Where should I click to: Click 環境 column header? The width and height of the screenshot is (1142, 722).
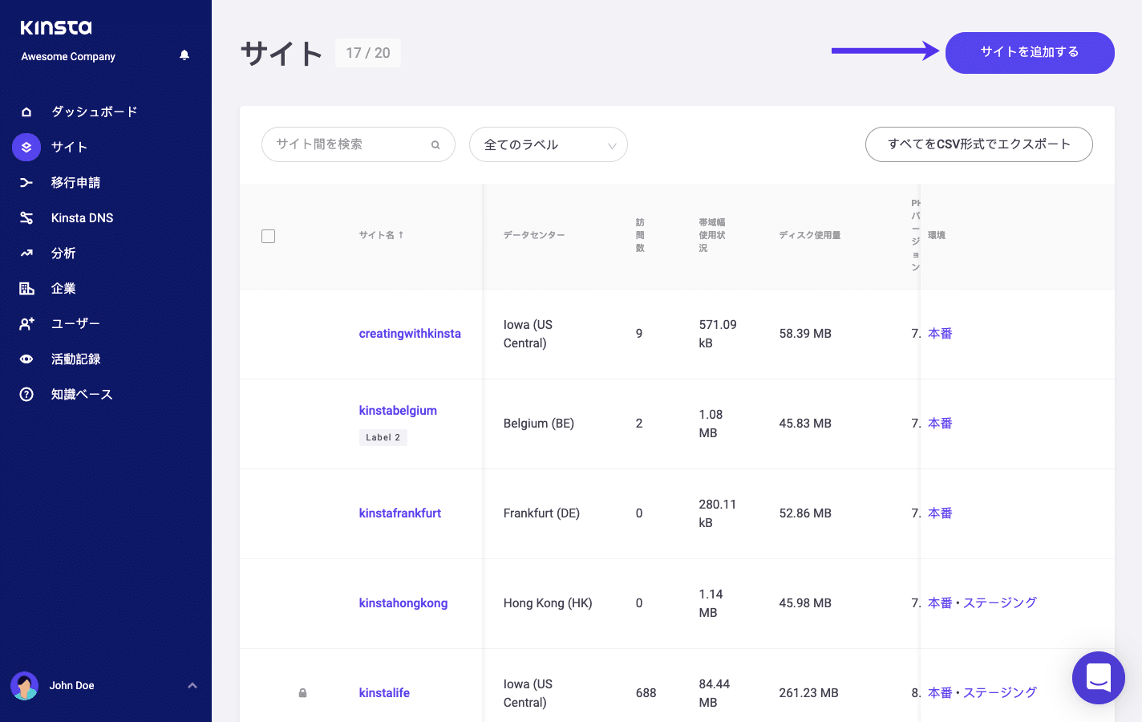coord(937,235)
